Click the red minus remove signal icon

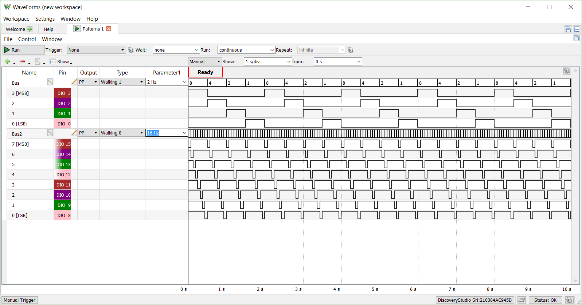[22, 61]
